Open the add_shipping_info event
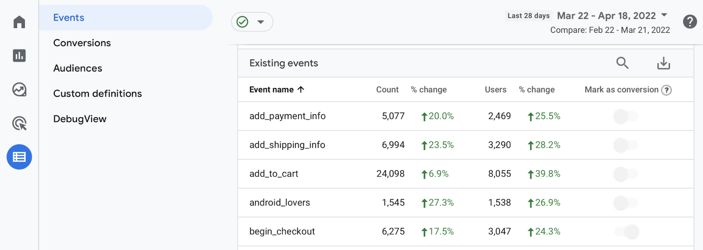703x250 pixels. pos(287,145)
